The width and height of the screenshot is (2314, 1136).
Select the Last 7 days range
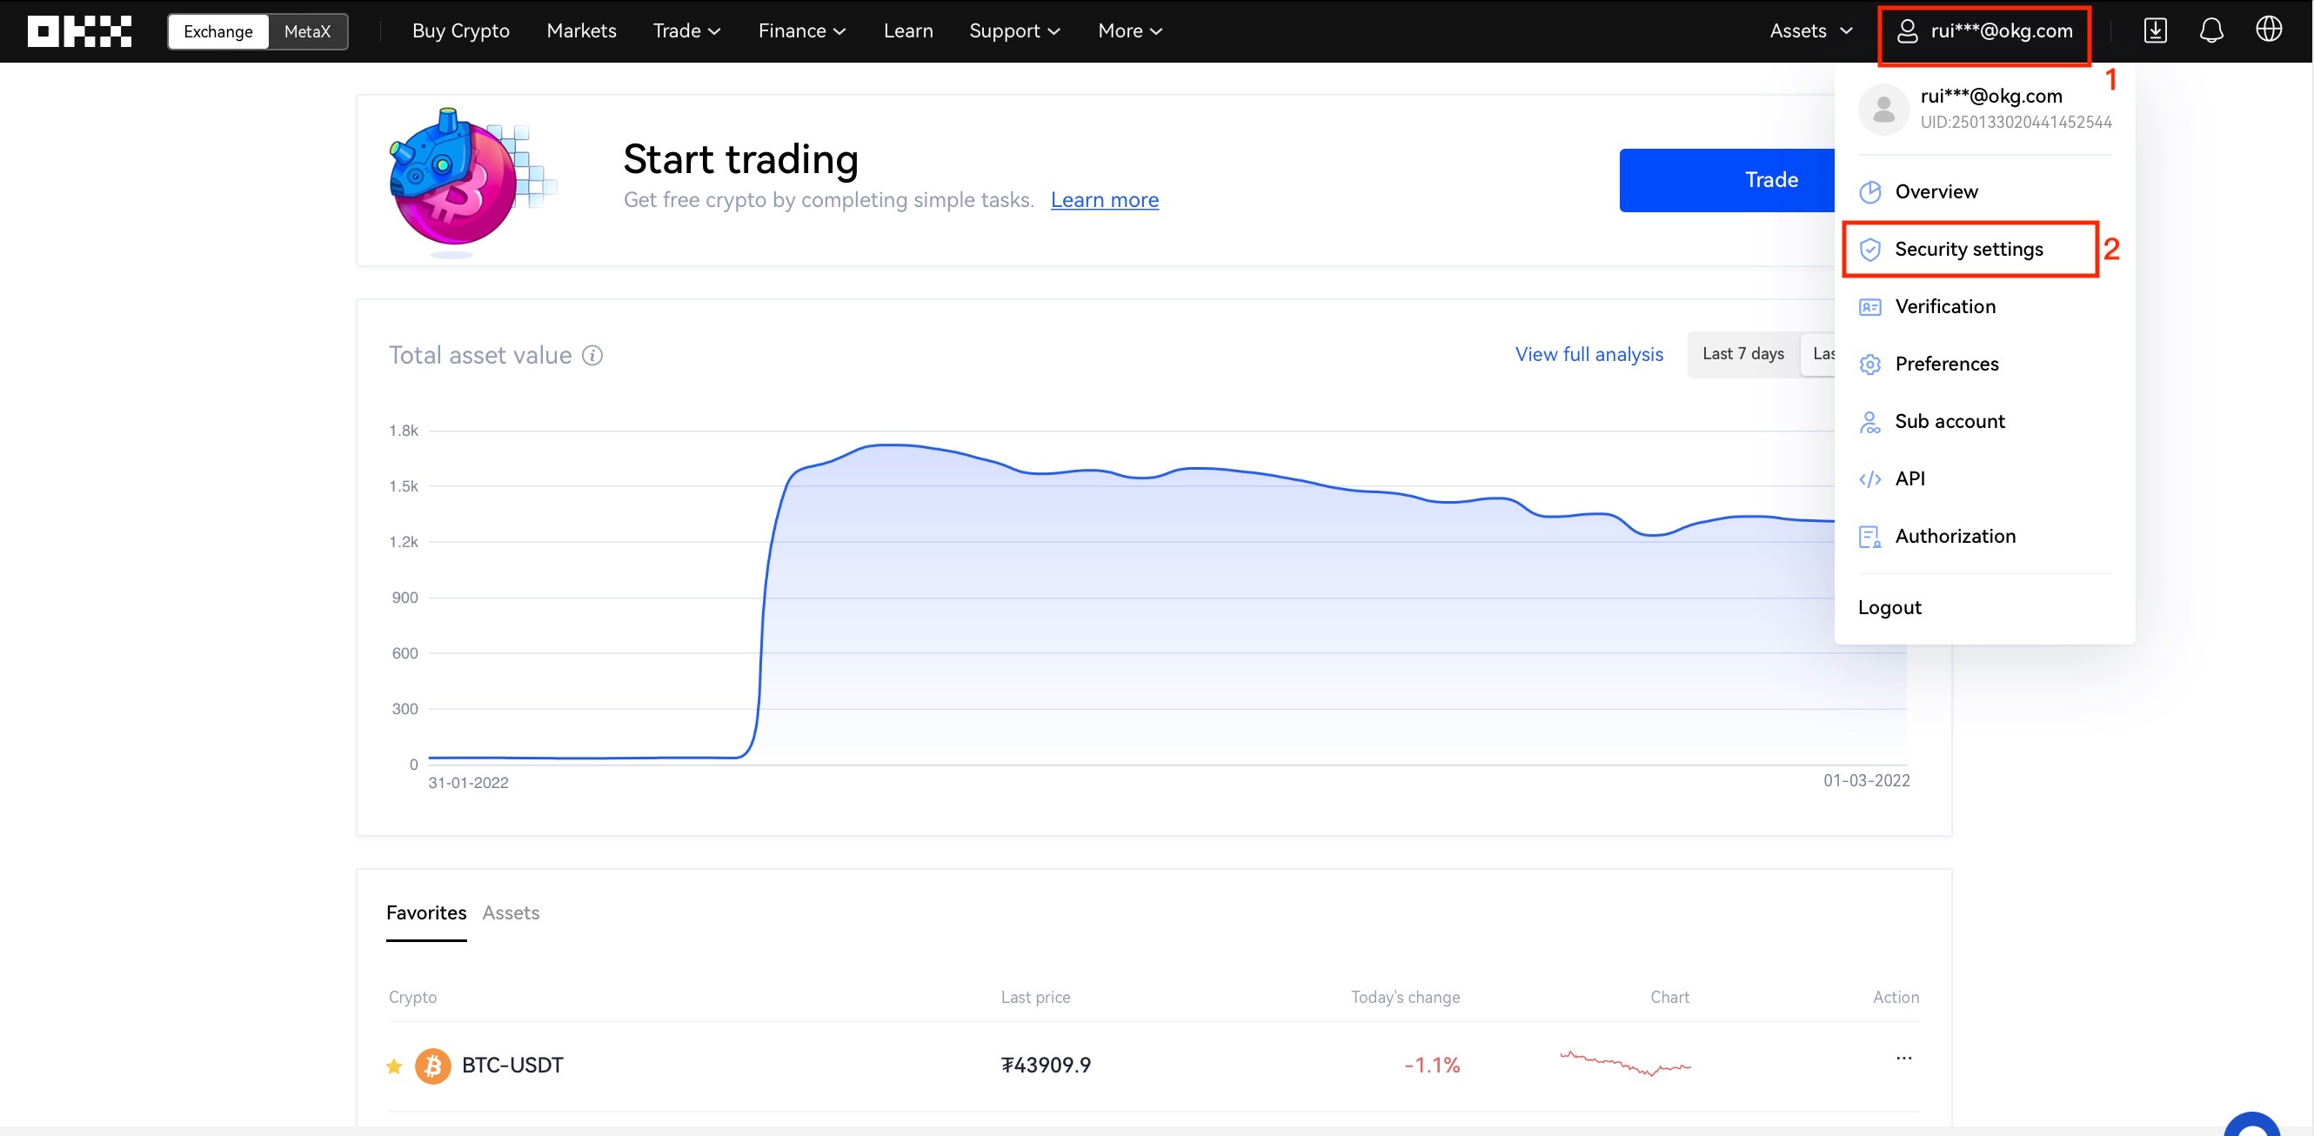tap(1742, 354)
